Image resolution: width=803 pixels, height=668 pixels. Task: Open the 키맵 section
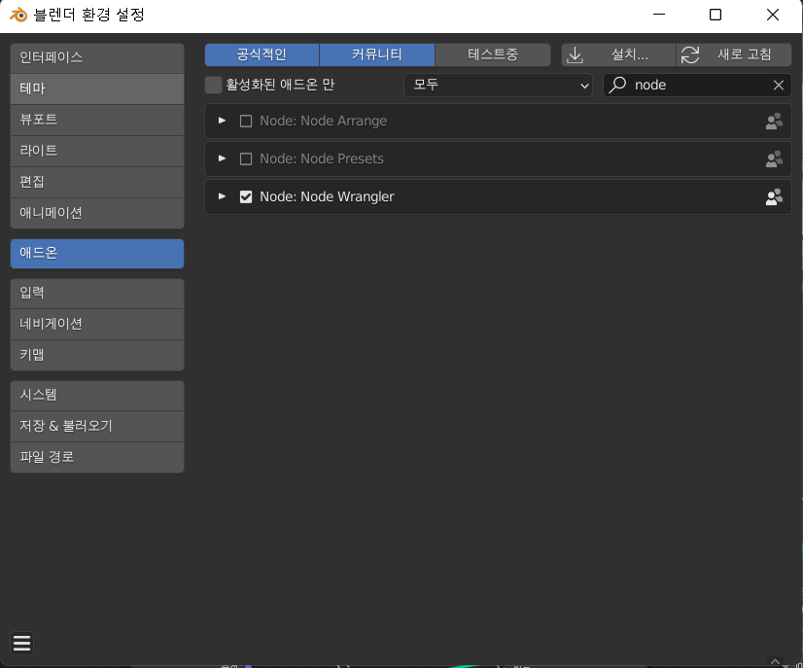click(x=97, y=356)
